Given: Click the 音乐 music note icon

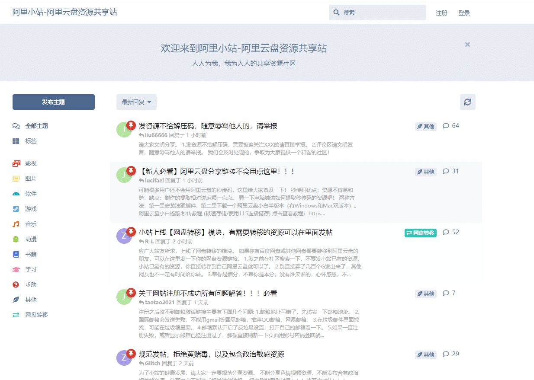Looking at the screenshot, I should pos(16,224).
